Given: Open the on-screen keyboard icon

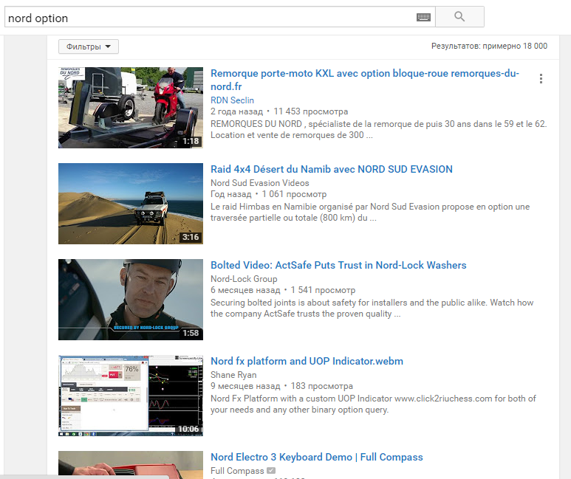Looking at the screenshot, I should [x=423, y=17].
